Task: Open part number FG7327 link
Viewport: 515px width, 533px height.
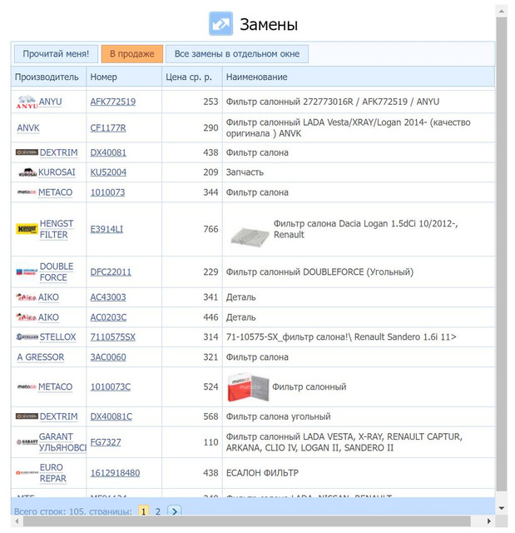Action: (106, 442)
